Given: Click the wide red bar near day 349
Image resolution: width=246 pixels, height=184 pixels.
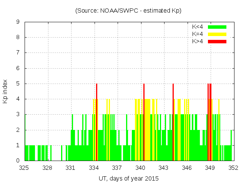Looking at the screenshot, I should tap(210, 123).
